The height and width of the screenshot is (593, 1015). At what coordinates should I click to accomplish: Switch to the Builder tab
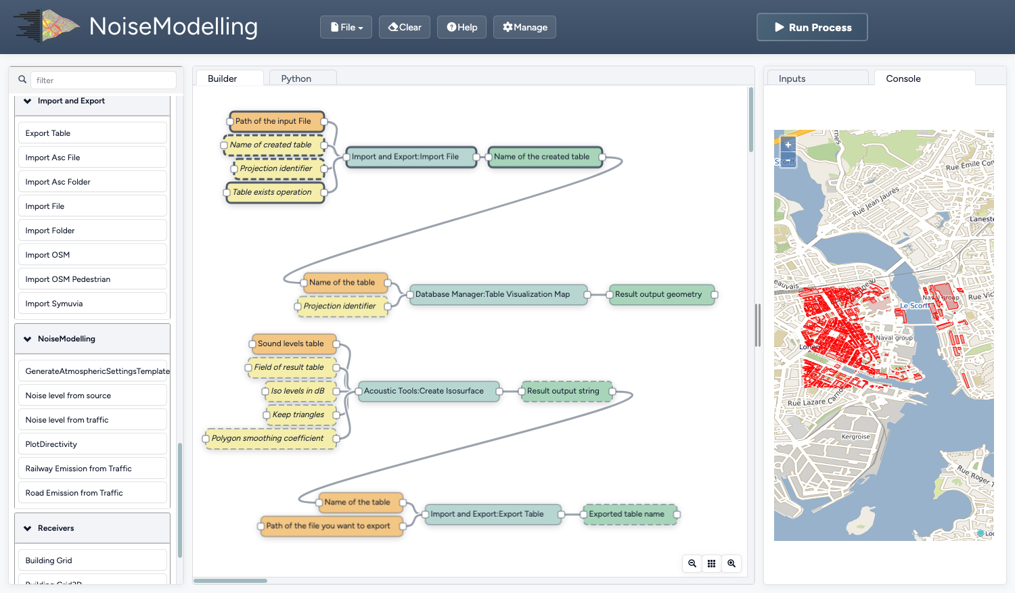(x=229, y=78)
